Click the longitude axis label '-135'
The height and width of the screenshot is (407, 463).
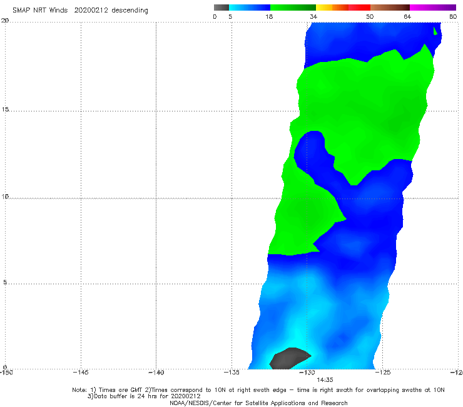coord(232,373)
